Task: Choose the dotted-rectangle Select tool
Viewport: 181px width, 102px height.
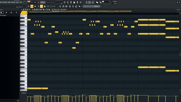Action: click(x=45, y=10)
